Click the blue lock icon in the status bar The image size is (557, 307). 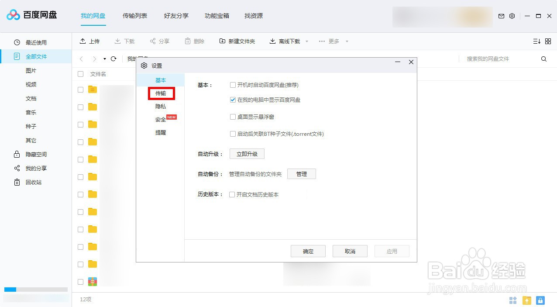540,300
